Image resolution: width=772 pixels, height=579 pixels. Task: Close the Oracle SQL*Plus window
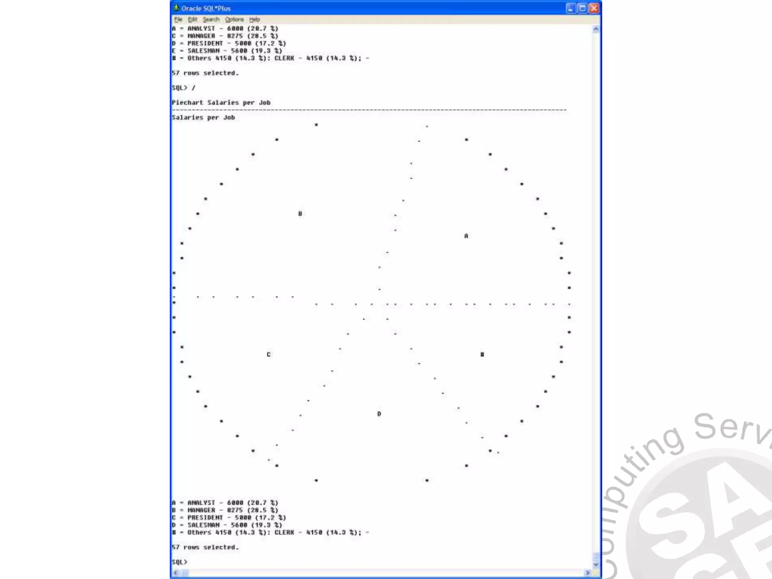pos(594,8)
